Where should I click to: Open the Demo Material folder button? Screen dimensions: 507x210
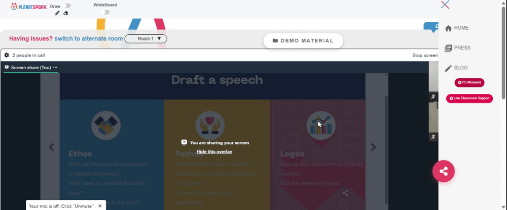click(303, 41)
